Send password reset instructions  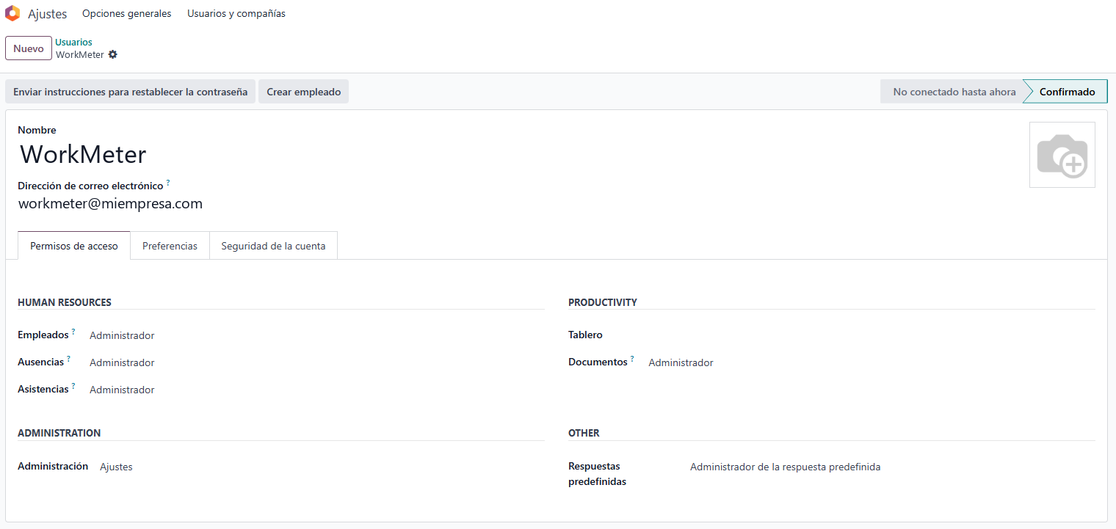[131, 92]
